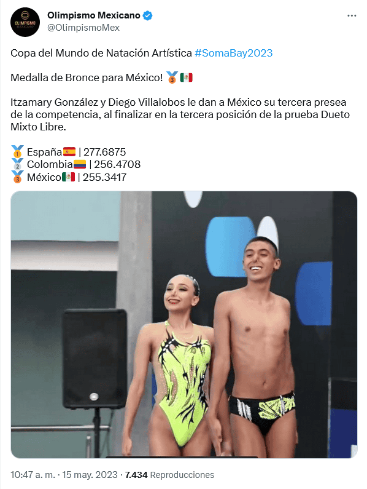Click the silver medal emoji beside Colombia
The image size is (367, 489).
17,164
